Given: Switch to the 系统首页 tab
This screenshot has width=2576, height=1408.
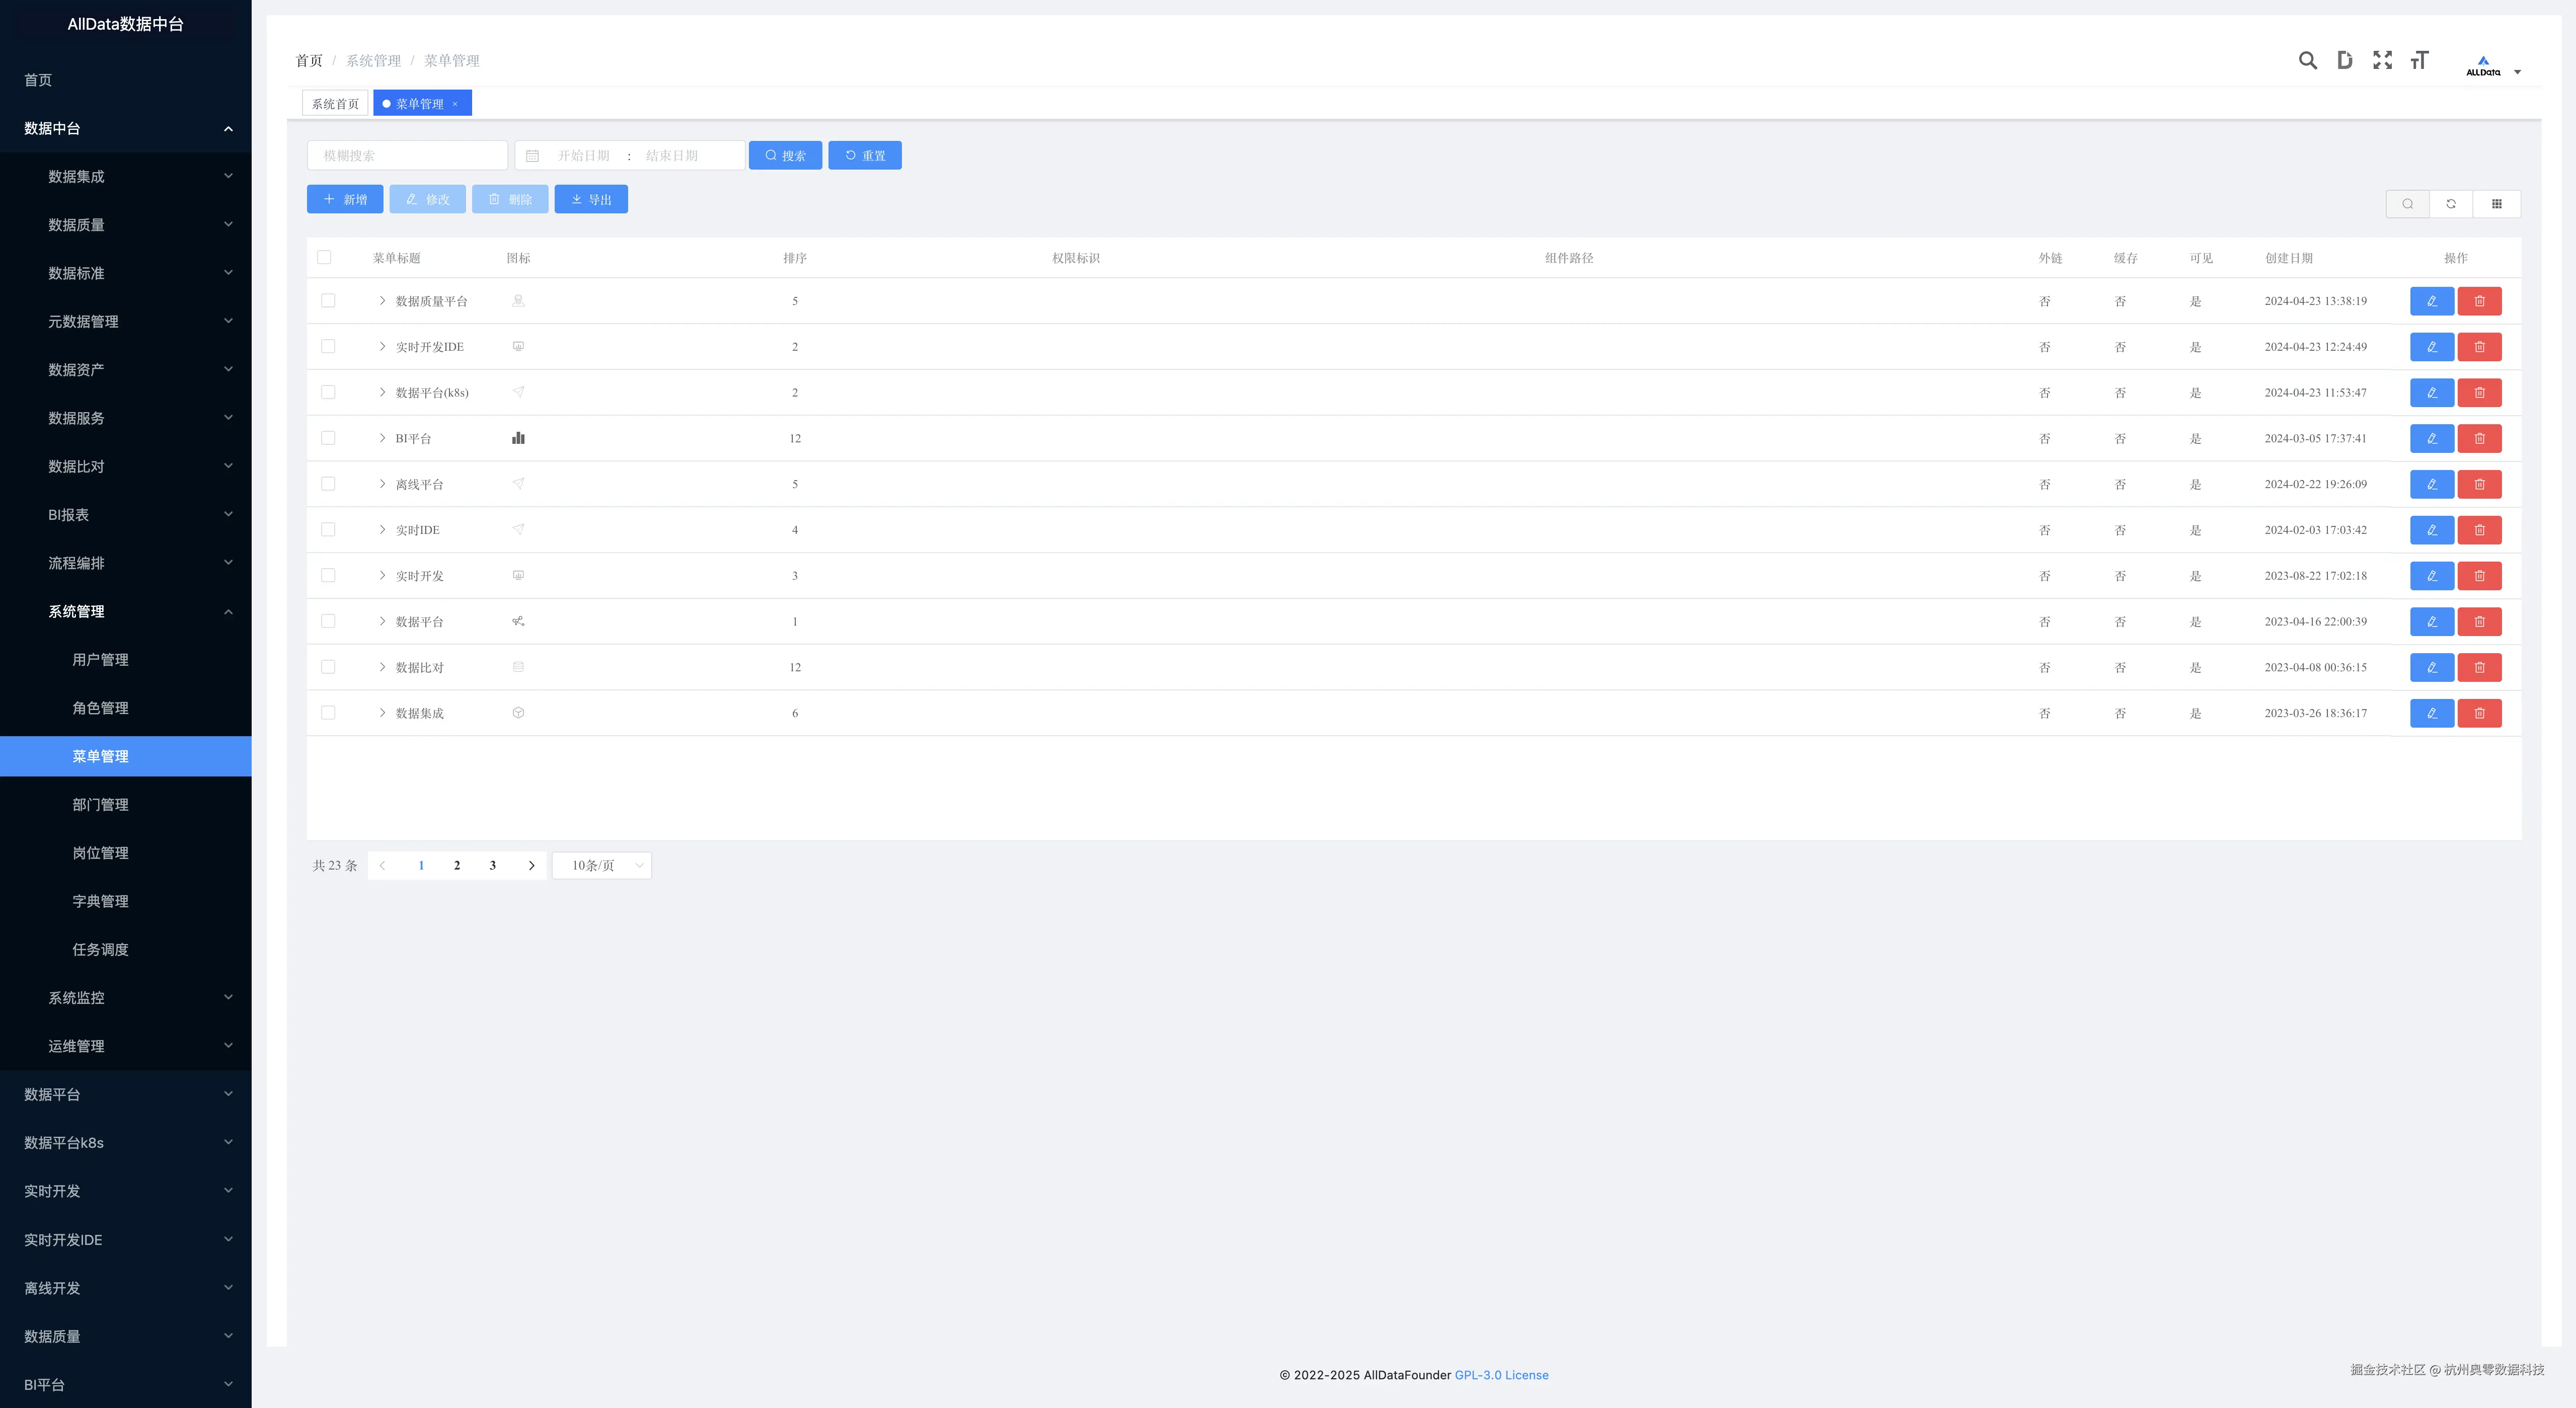Looking at the screenshot, I should [335, 104].
